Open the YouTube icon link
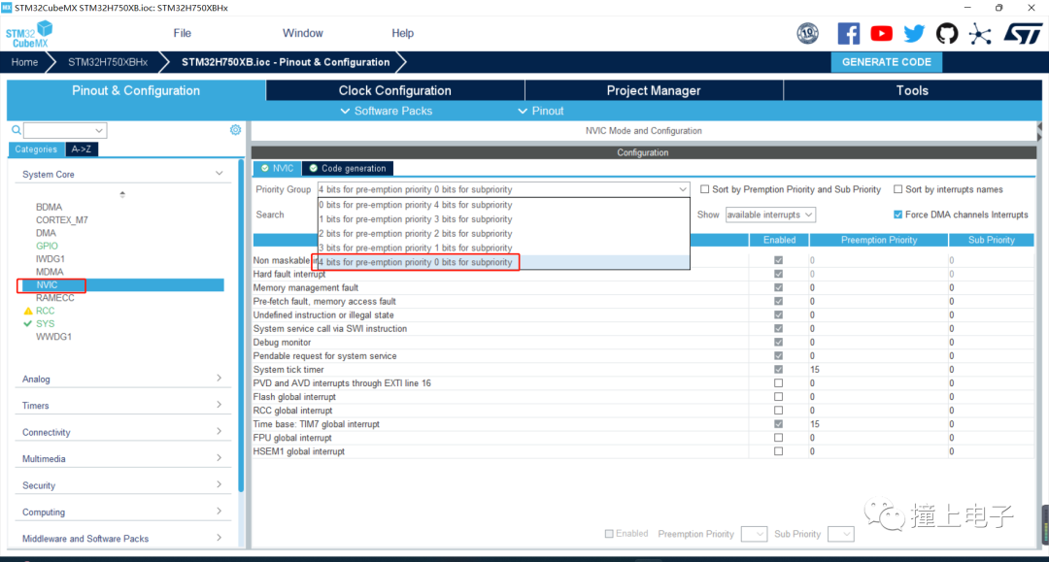 tap(881, 33)
